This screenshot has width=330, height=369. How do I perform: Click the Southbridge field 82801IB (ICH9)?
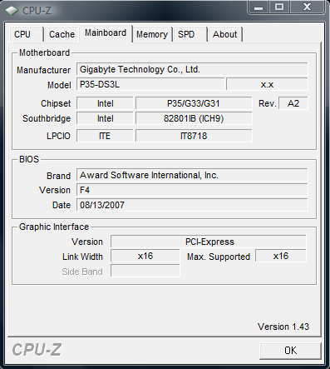194,118
